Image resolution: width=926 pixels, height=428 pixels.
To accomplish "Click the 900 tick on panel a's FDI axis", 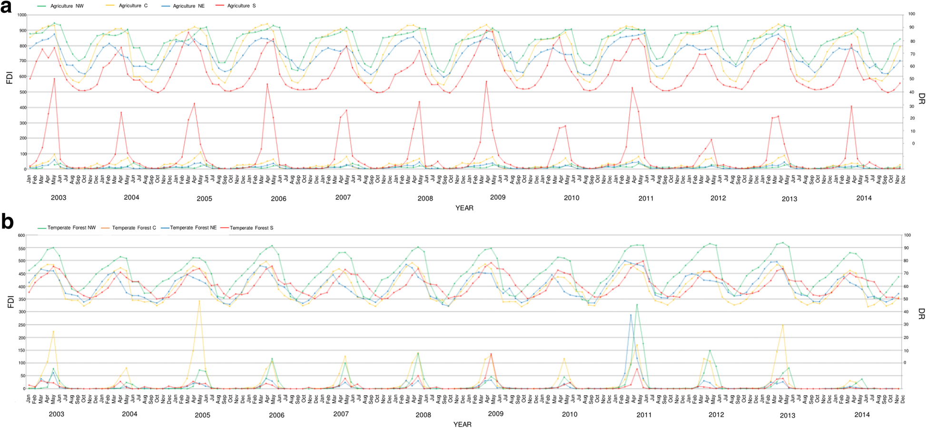I will (22, 30).
